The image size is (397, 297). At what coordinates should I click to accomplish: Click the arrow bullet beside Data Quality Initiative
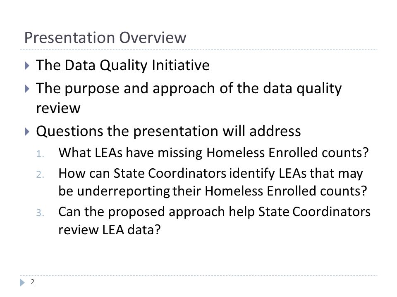tap(27, 66)
